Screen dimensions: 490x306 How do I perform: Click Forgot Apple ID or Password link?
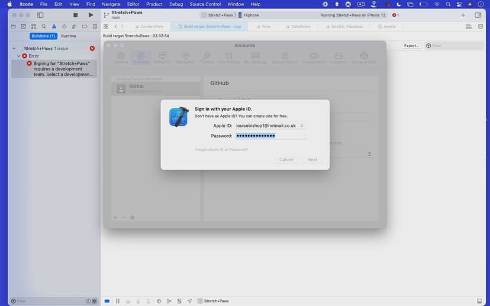point(222,149)
